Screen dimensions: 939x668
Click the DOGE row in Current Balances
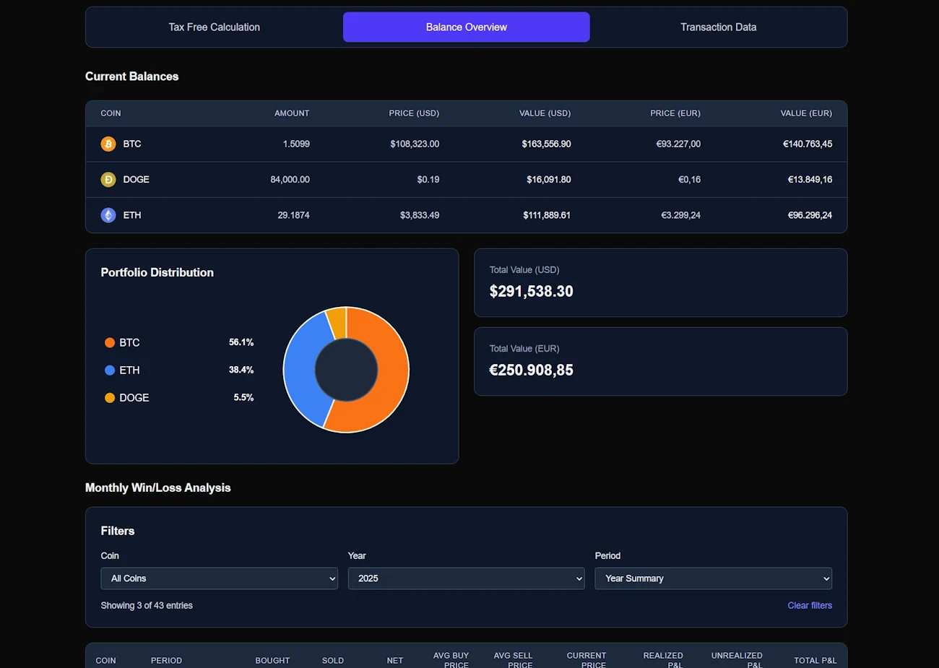point(466,179)
